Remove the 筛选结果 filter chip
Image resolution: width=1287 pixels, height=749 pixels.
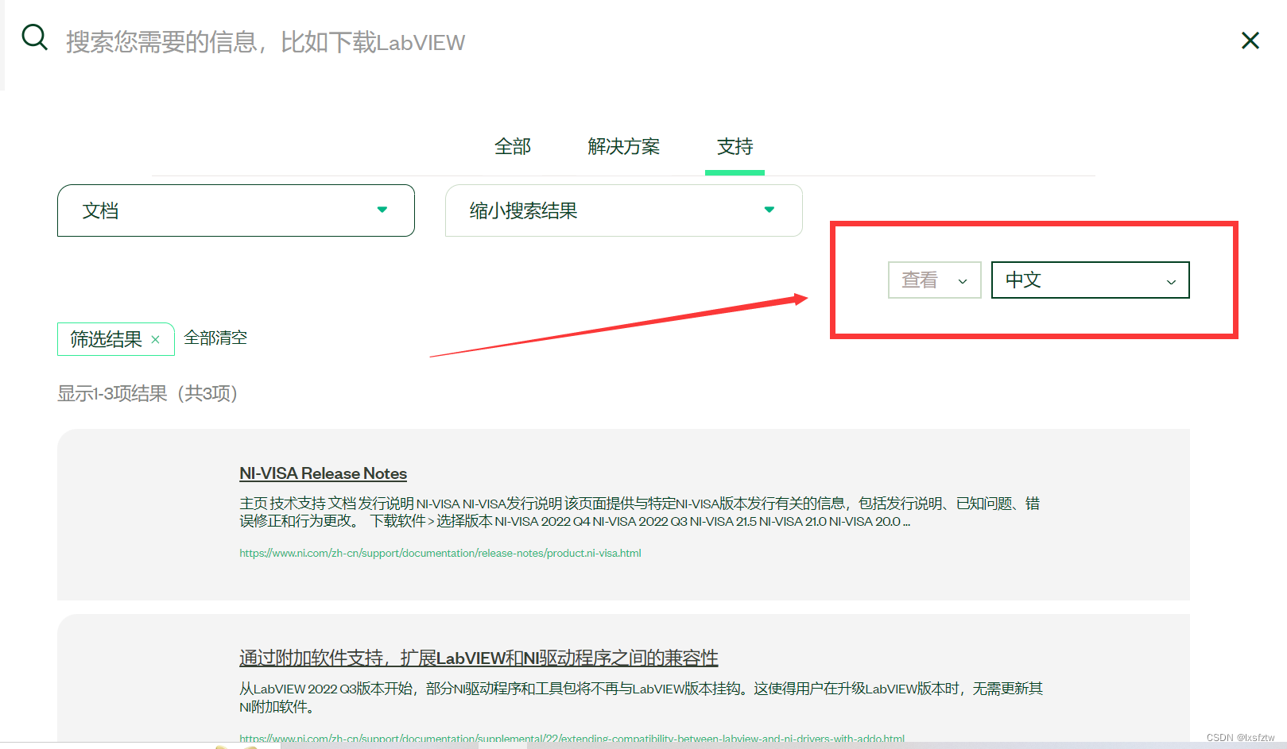pos(156,339)
